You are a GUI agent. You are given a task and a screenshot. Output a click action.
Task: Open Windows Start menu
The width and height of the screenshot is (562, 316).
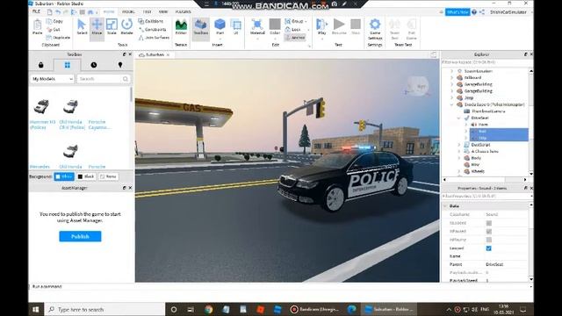pyautogui.click(x=35, y=309)
